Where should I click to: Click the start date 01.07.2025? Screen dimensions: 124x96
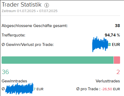[x=26, y=11]
